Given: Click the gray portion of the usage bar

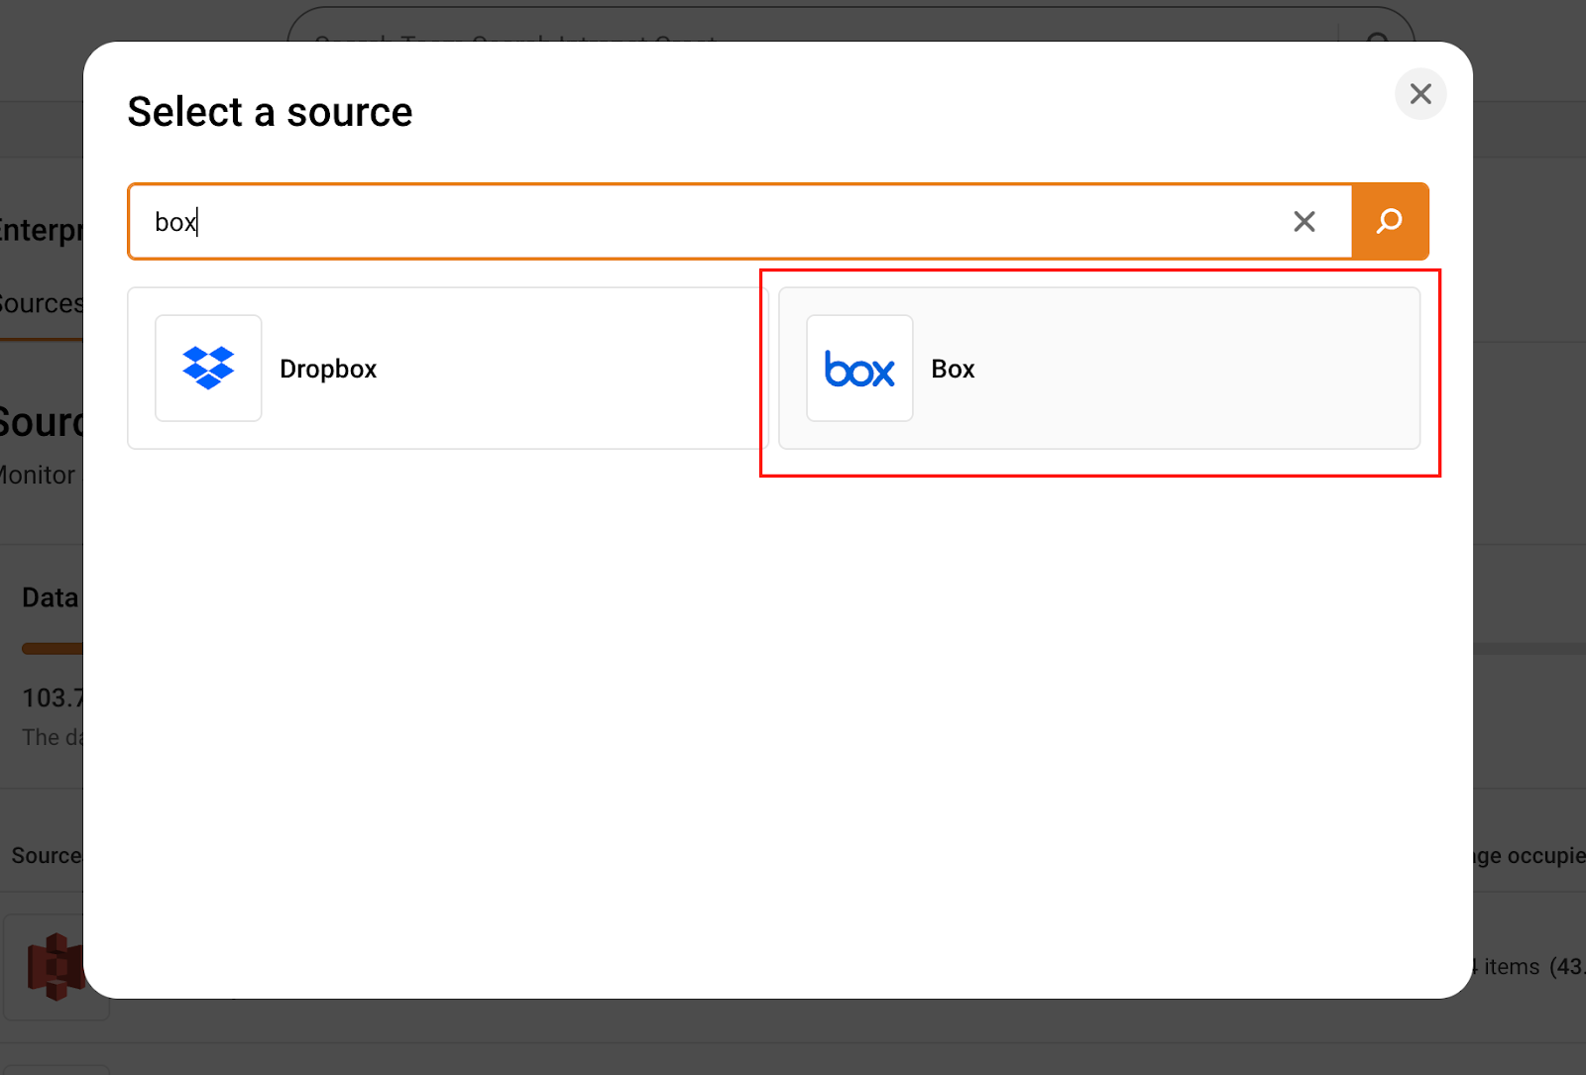Looking at the screenshot, I should pos(1528,649).
